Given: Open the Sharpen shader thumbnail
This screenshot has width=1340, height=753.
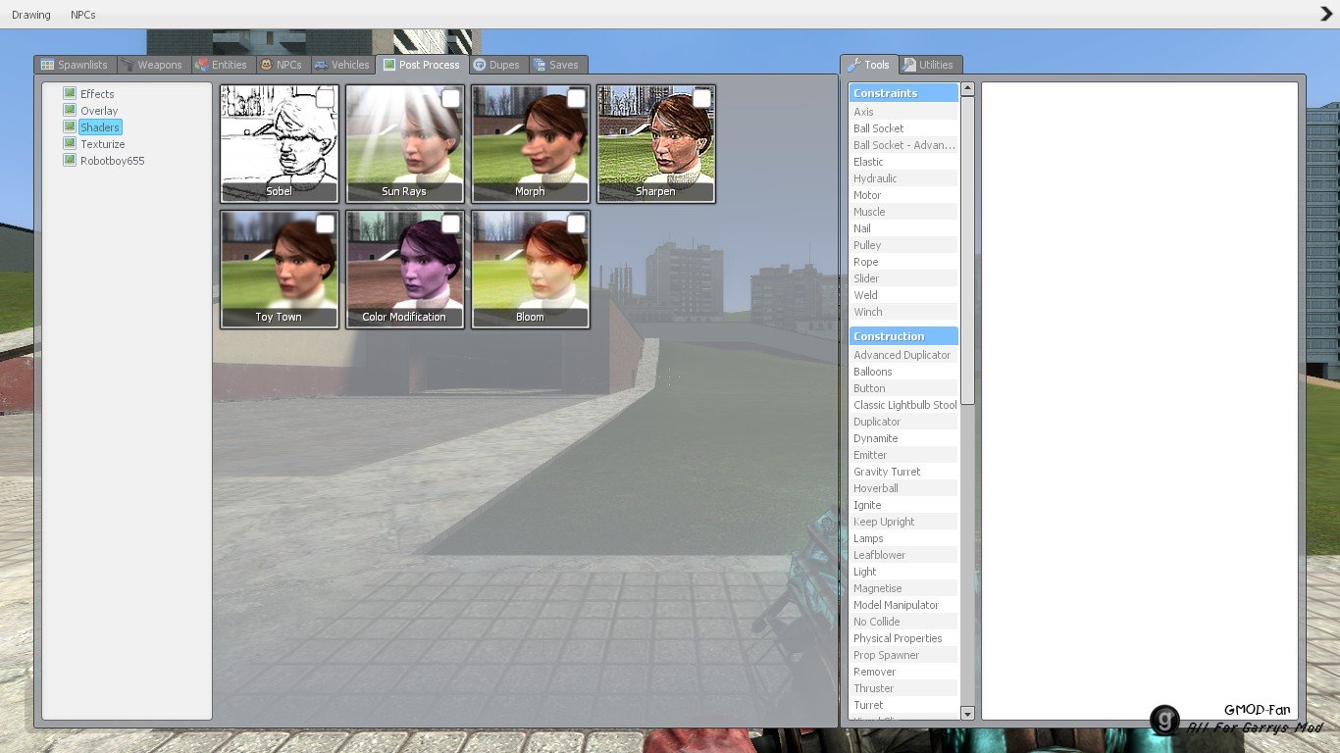Looking at the screenshot, I should pos(656,144).
